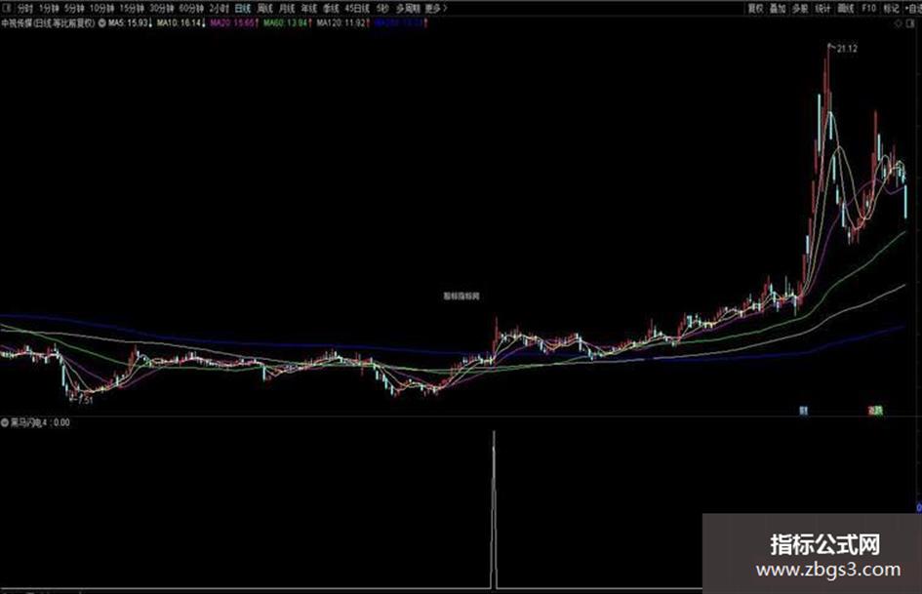Open the 自选 watchlist arrow button
922x594 pixels.
pos(914,8)
